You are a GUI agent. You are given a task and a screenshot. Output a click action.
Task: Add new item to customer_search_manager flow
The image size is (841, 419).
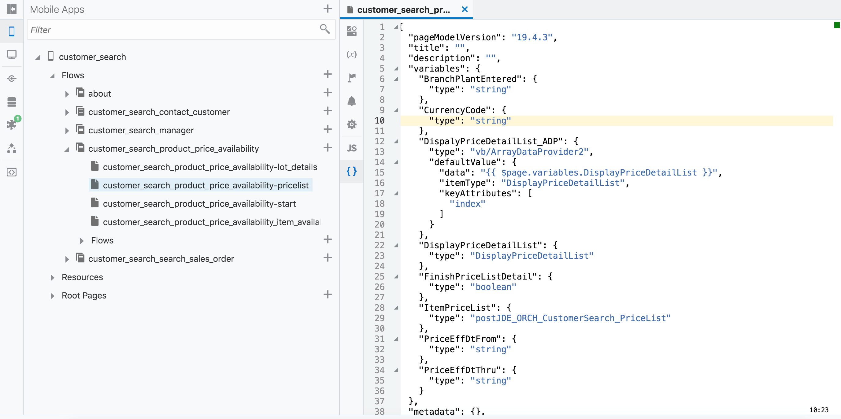pyautogui.click(x=328, y=129)
